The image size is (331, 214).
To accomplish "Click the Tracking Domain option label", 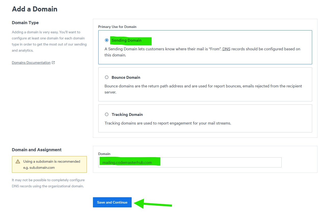I will tap(127, 114).
